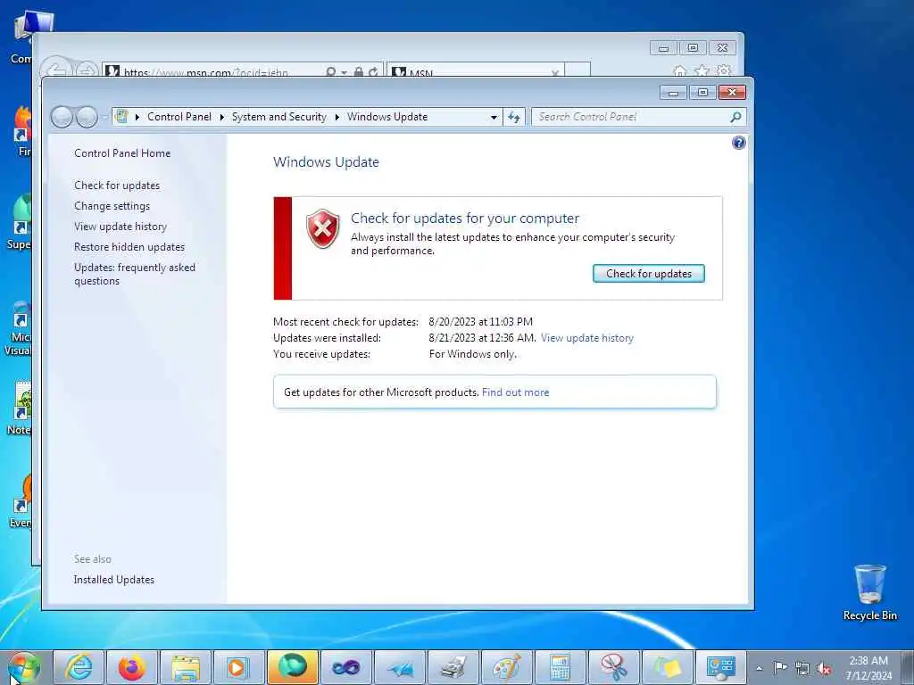This screenshot has height=685, width=914.
Task: Expand the arrow after Control Panel breadcrumb
Action: point(222,117)
